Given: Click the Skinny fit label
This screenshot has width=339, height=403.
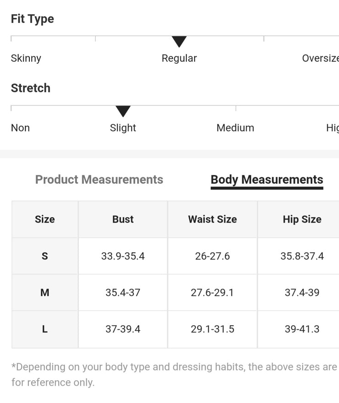Looking at the screenshot, I should pyautogui.click(x=26, y=58).
